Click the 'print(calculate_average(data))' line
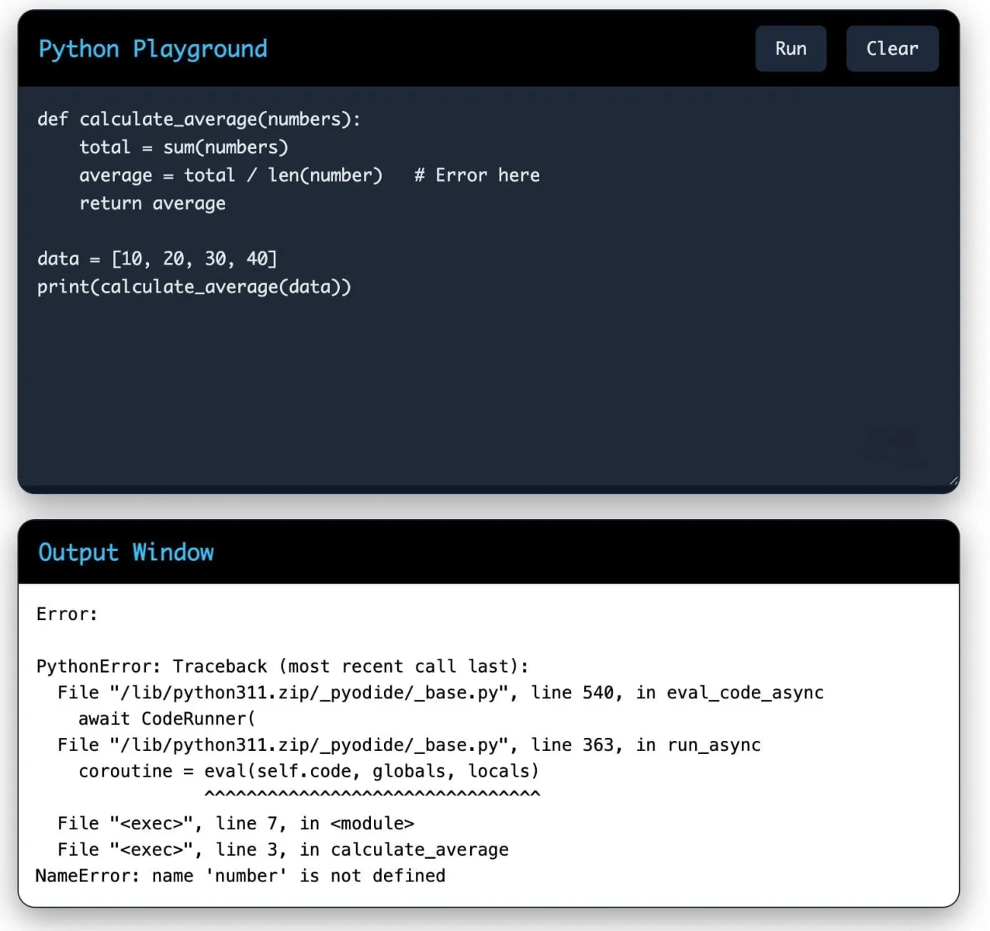This screenshot has width=990, height=931. pos(194,287)
